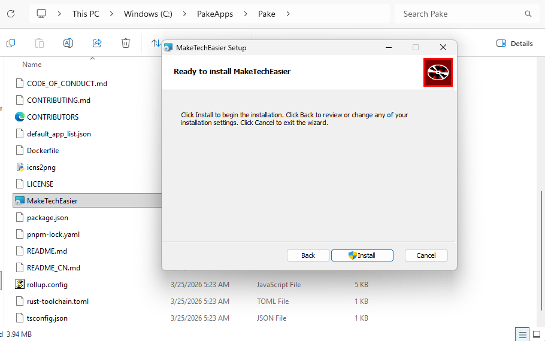This screenshot has height=341, width=545.
Task: Open the chevron after Windows (C:)
Action: tap(184, 14)
